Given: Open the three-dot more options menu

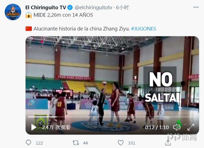Looking at the screenshot, I should [x=196, y=7].
